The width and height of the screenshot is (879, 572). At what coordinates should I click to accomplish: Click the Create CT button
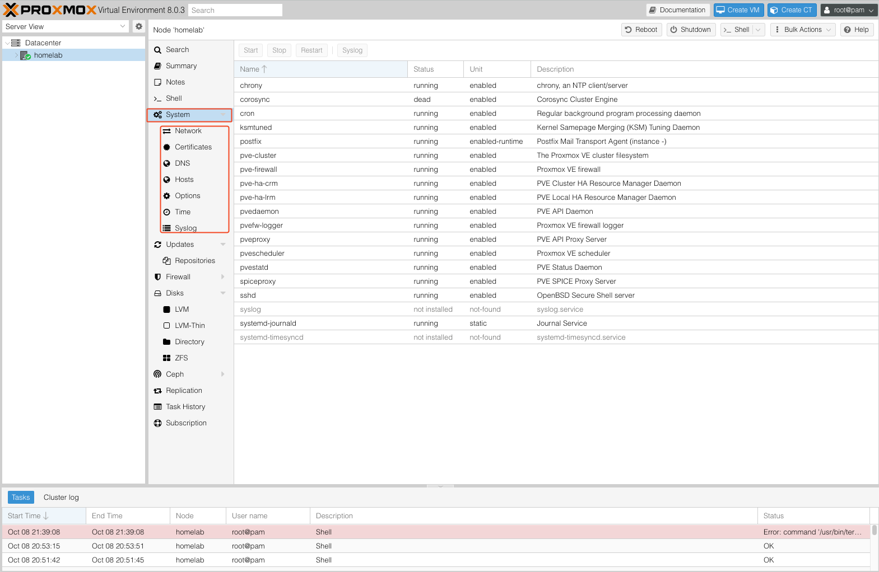pos(792,10)
